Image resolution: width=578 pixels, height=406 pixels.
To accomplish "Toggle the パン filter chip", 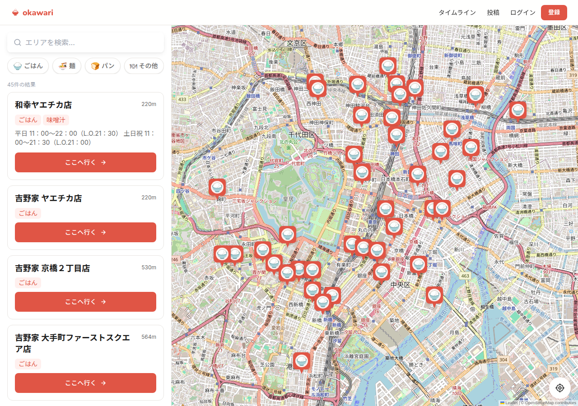I will (x=103, y=66).
